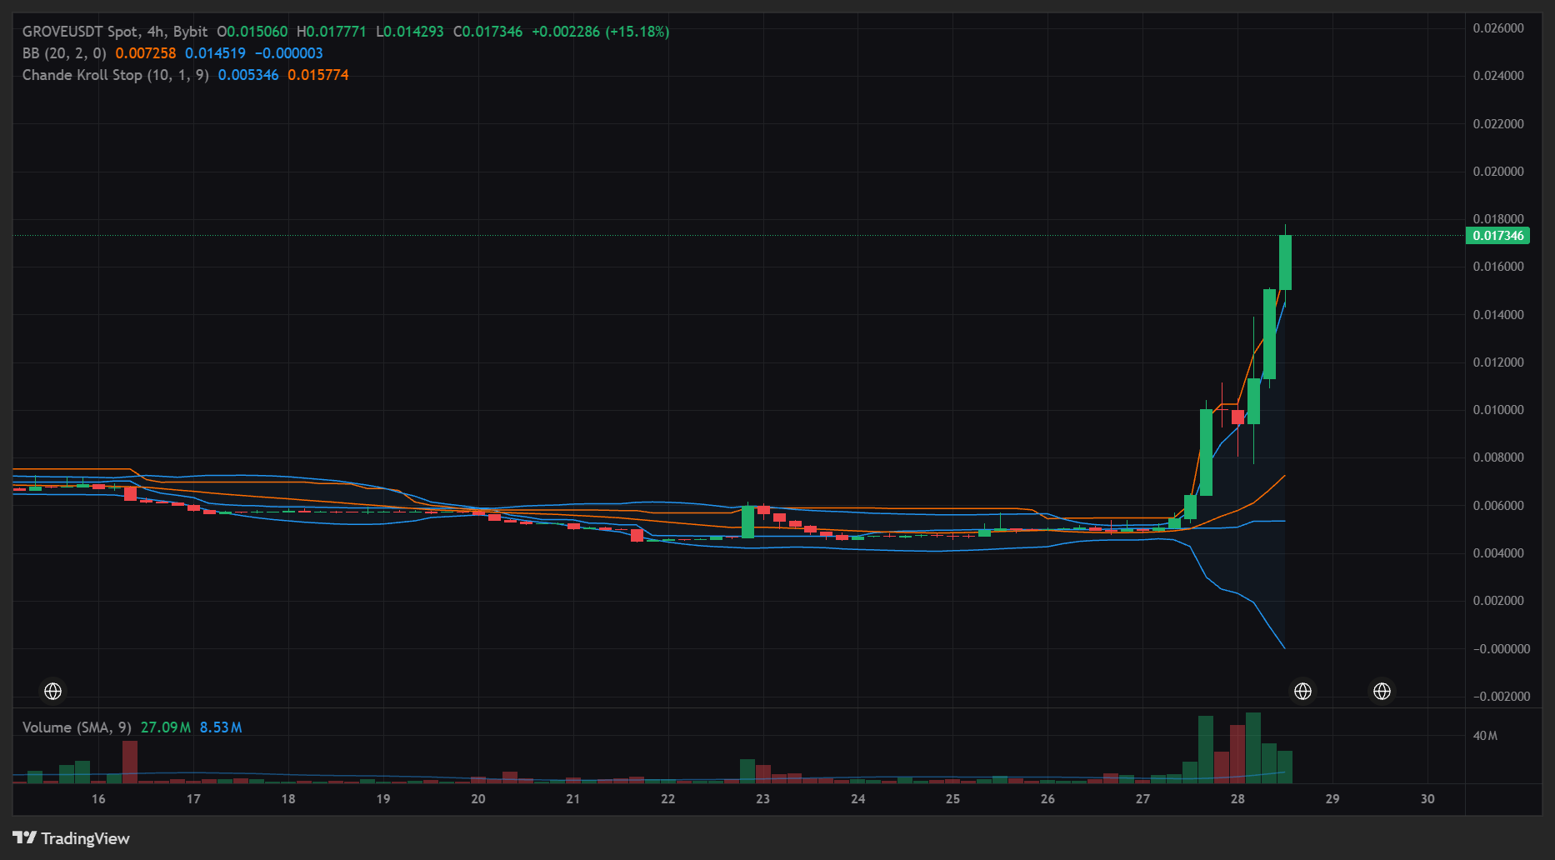Viewport: 1555px width, 860px height.
Task: Click the 40M volume axis label
Action: point(1485,736)
